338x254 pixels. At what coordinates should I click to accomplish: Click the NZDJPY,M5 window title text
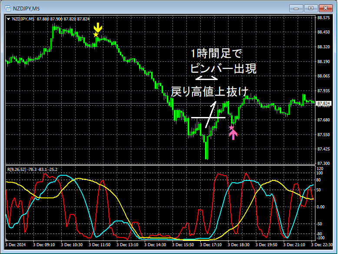point(27,8)
